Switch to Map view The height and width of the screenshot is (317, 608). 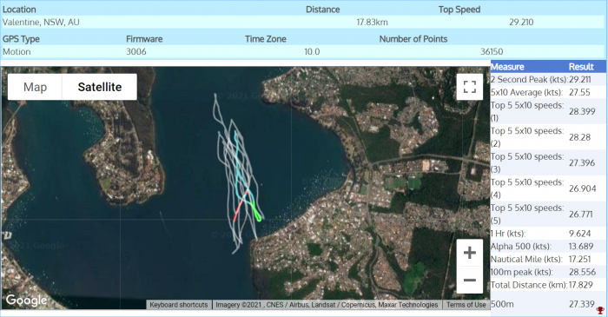click(35, 87)
